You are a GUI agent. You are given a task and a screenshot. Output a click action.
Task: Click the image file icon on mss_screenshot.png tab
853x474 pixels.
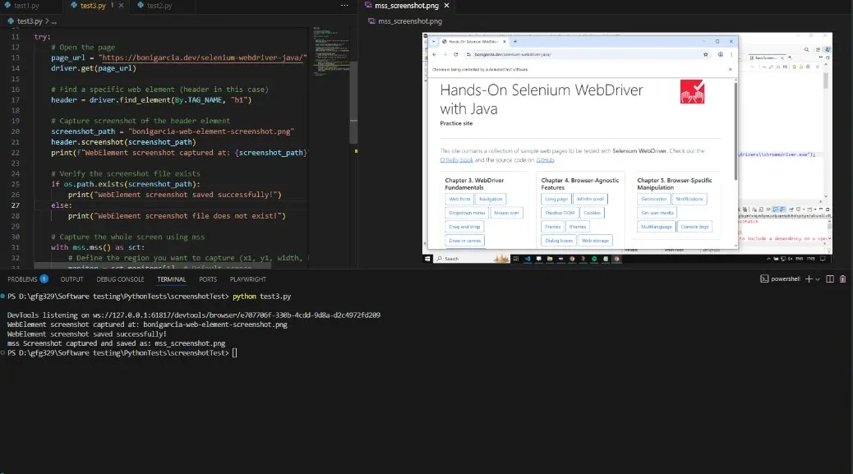368,6
